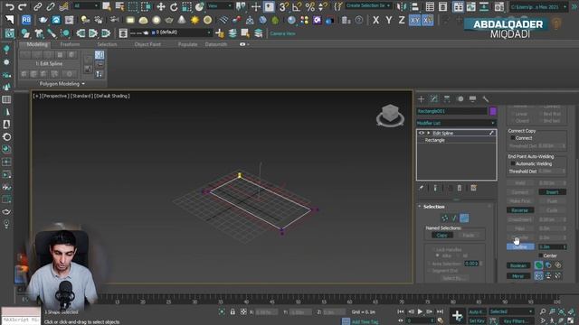Expand the Edit Spline modifier sub-objects arrow

pyautogui.click(x=428, y=133)
